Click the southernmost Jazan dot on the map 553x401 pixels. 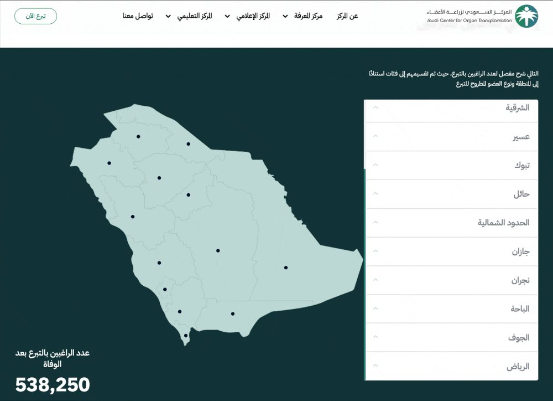pos(186,335)
